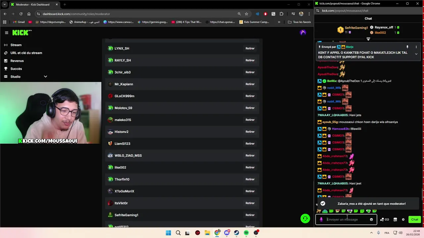Image resolution: width=424 pixels, height=238 pixels.
Task: View site information in chat popout address bar
Action: point(318,11)
